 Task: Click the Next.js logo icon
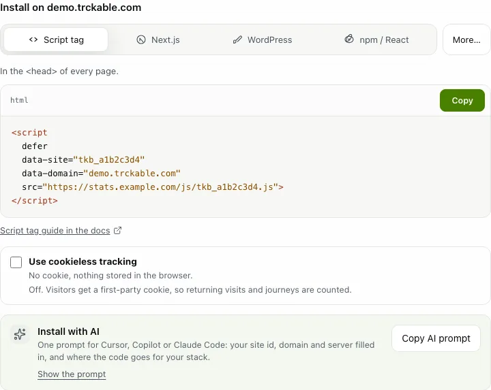coord(141,39)
